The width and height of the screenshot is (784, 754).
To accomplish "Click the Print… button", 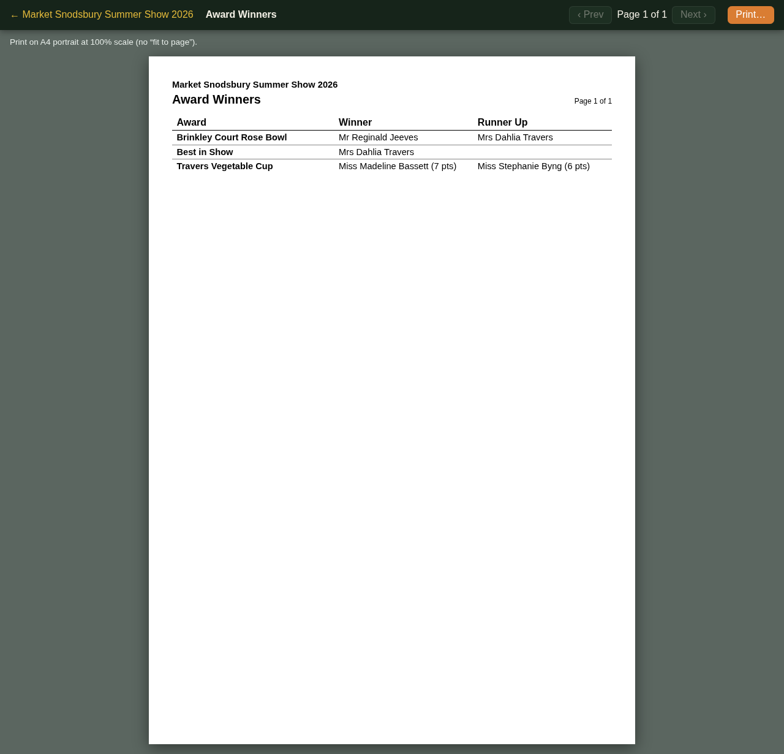I will (750, 15).
